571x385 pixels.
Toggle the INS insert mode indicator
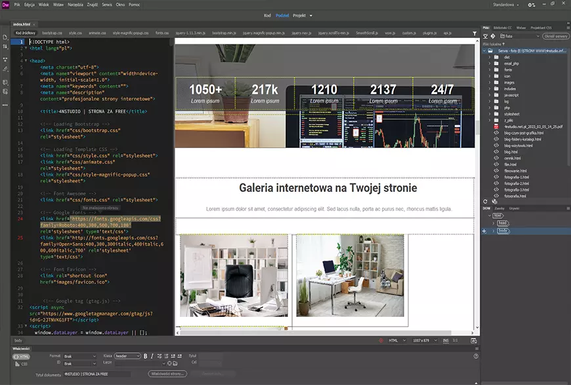tap(446, 340)
